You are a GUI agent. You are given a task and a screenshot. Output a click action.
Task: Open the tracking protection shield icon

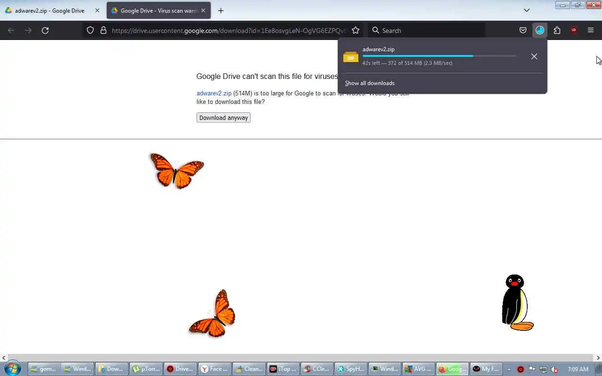click(90, 30)
